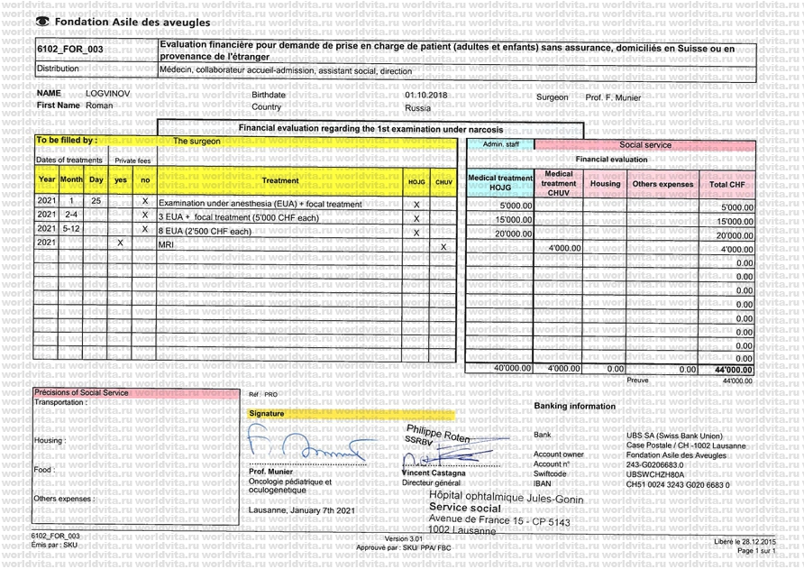Screen dimensions: 804x569
Task: Click the 'Distribution' label
Action: tap(58, 69)
